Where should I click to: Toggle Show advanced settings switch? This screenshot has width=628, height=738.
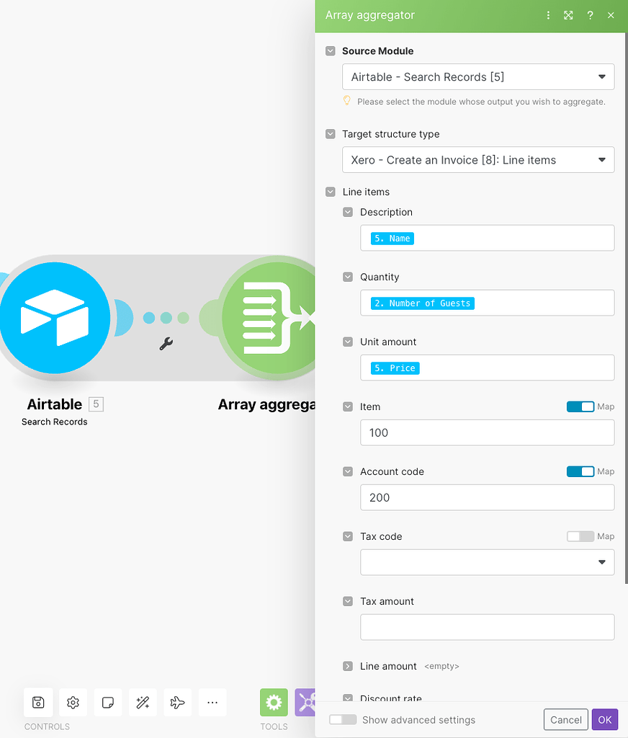click(x=343, y=720)
